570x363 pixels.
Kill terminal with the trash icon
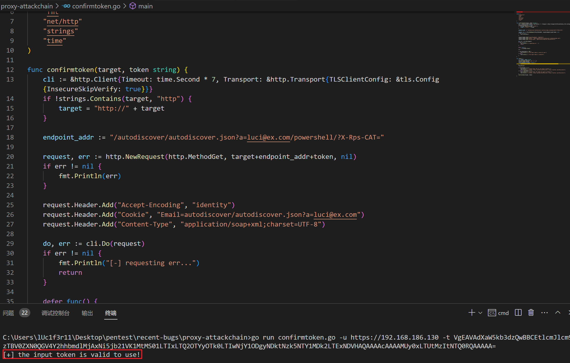531,313
